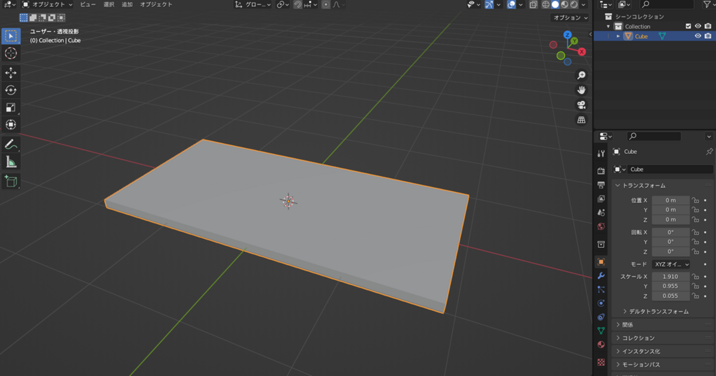This screenshot has width=716, height=376.
Task: Activate the Transform tool
Action: [x=11, y=125]
